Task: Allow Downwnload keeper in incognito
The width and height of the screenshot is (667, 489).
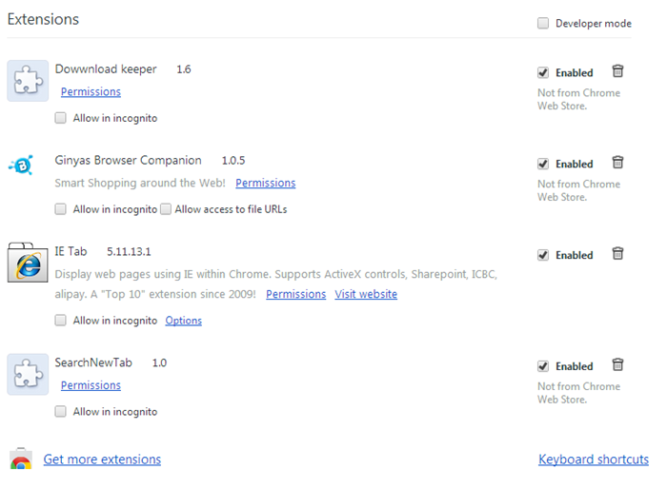Action: coord(60,118)
